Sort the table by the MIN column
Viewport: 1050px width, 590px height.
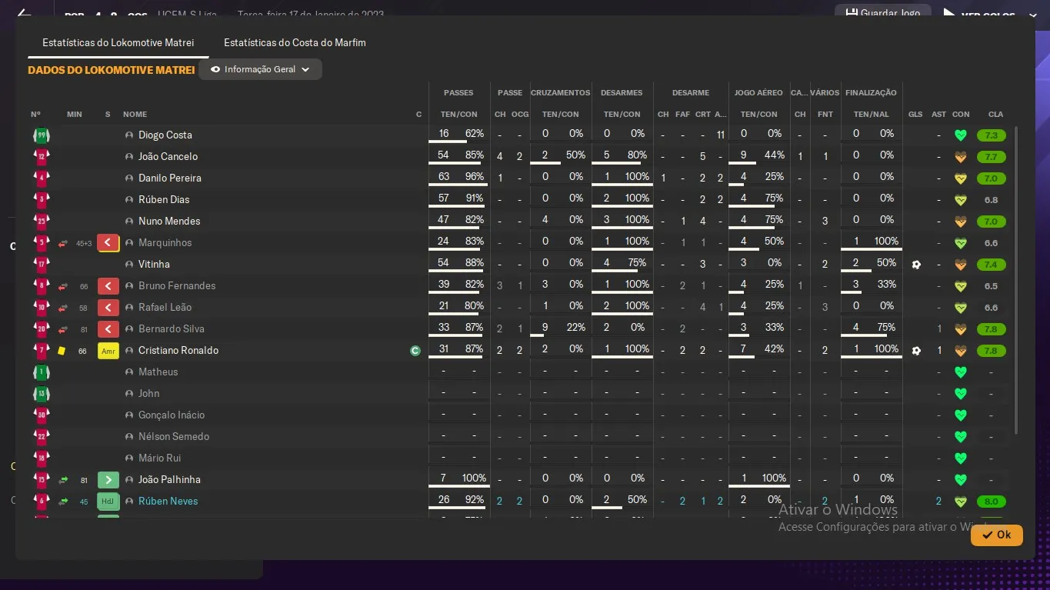pos(75,115)
